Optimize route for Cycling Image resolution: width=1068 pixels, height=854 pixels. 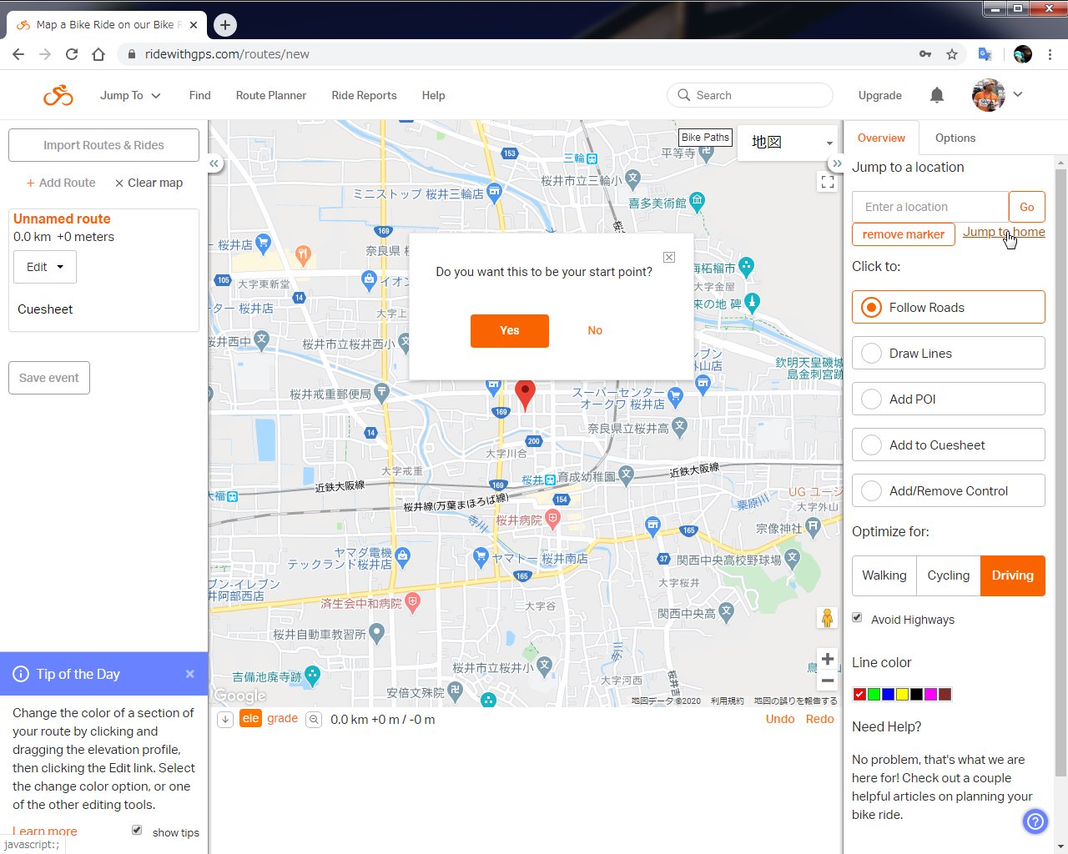coord(949,575)
